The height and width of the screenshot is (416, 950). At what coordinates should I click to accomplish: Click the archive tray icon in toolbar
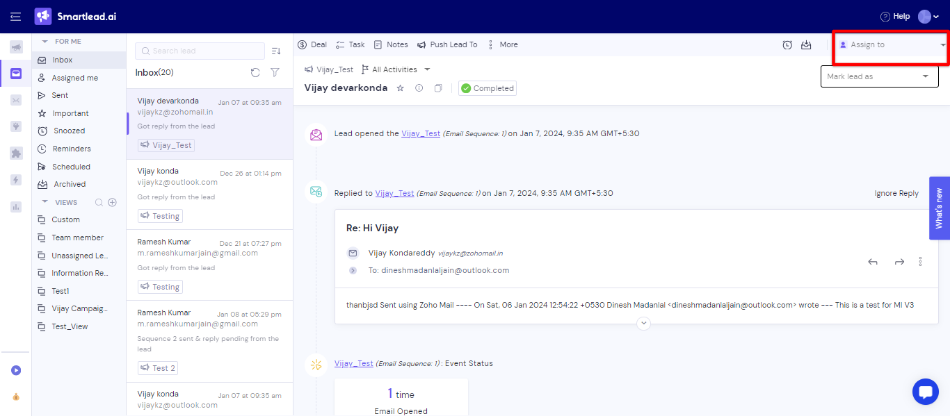(806, 44)
